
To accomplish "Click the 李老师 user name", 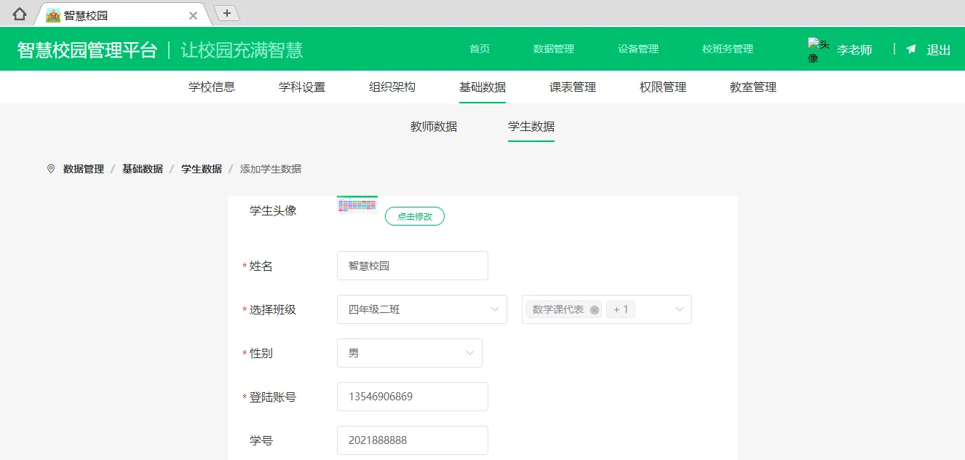I will click(854, 49).
